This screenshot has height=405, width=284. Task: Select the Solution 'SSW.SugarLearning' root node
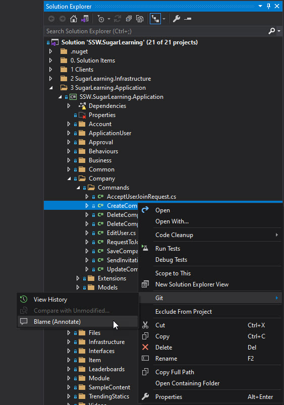[x=129, y=42]
